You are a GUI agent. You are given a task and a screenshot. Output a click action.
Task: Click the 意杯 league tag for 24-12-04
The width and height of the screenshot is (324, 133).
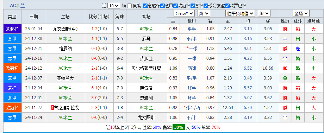point(12,88)
